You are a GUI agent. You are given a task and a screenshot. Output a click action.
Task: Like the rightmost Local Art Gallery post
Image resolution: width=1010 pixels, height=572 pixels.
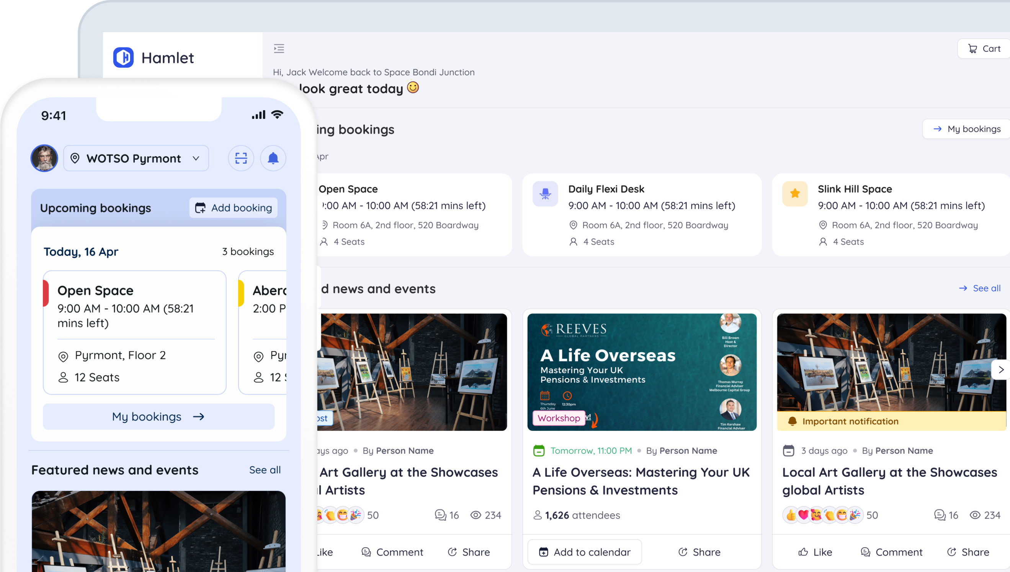(x=815, y=552)
